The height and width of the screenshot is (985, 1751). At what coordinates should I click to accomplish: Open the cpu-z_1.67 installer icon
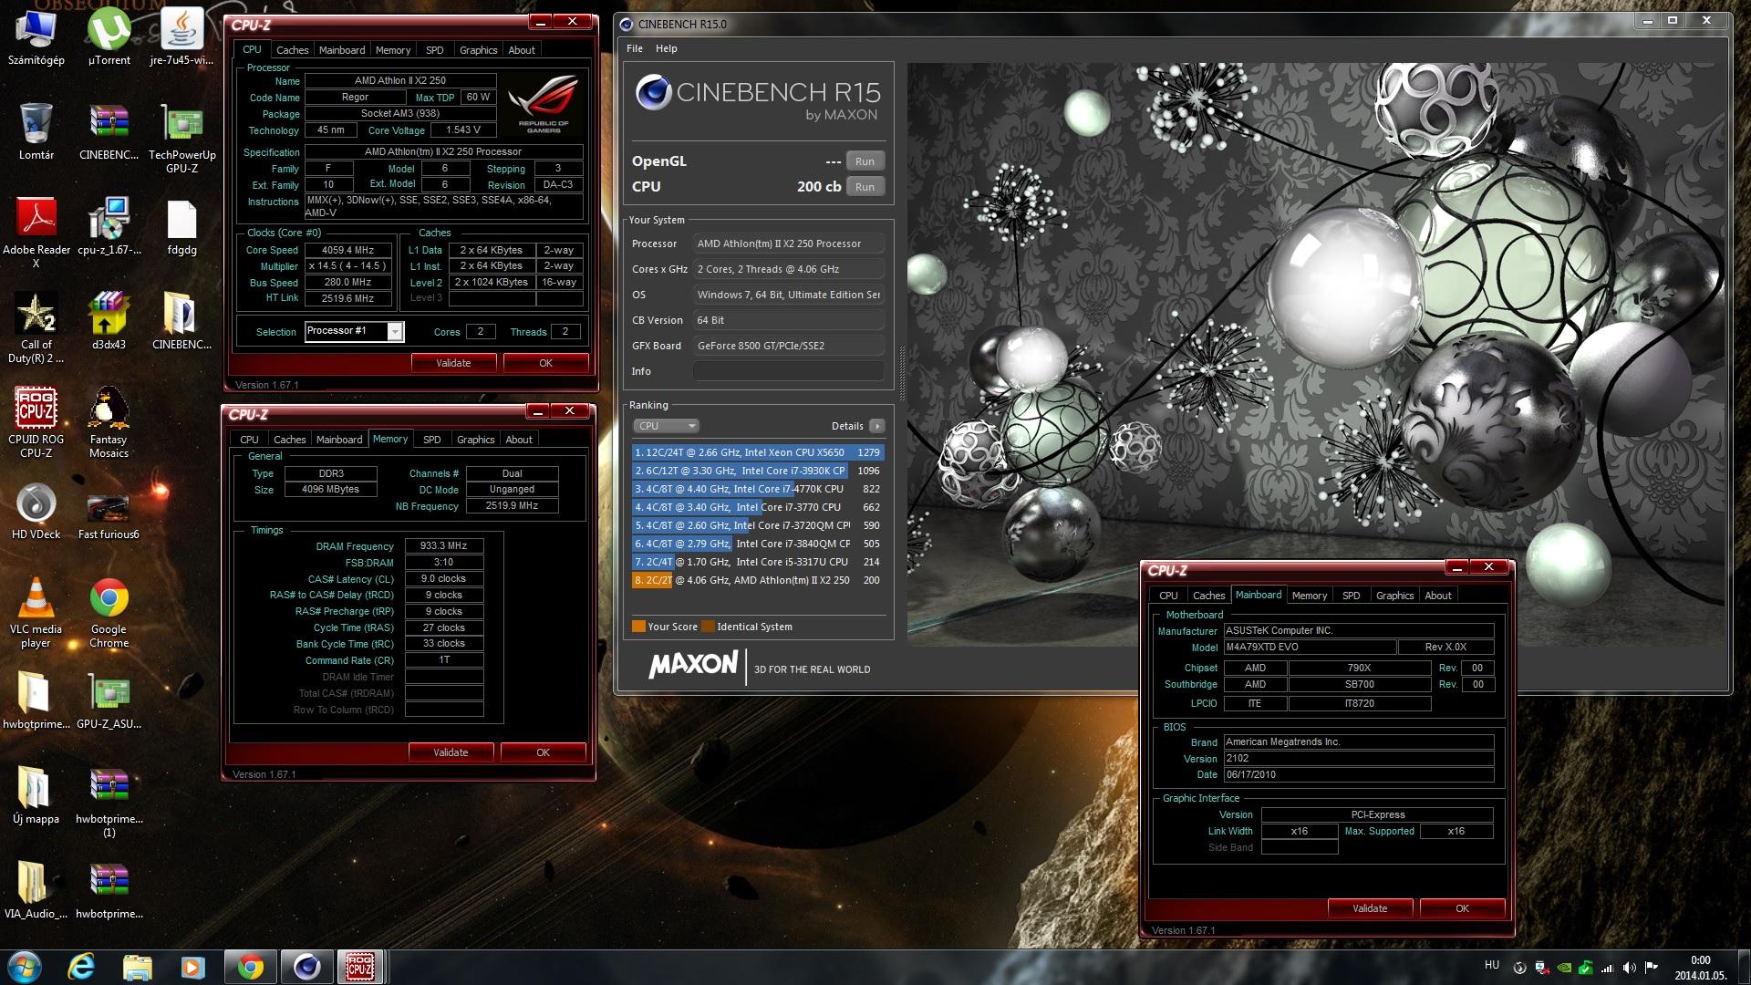coord(109,226)
